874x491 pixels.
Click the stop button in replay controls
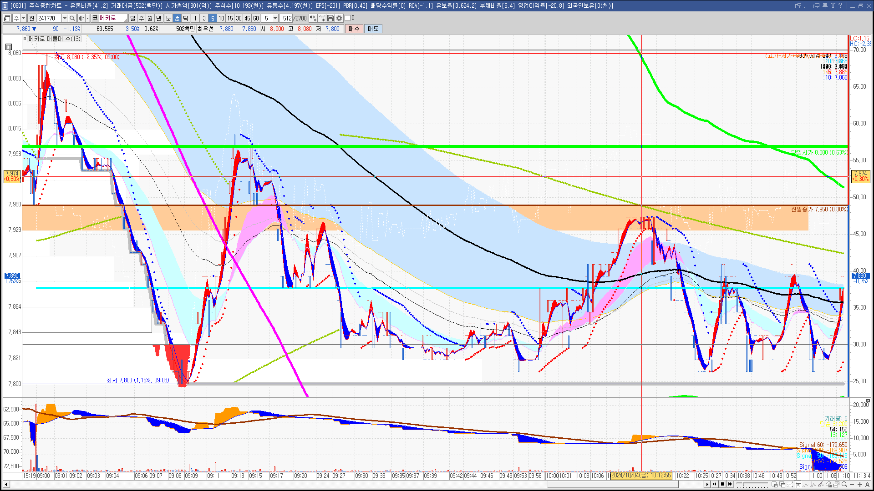pos(722,484)
